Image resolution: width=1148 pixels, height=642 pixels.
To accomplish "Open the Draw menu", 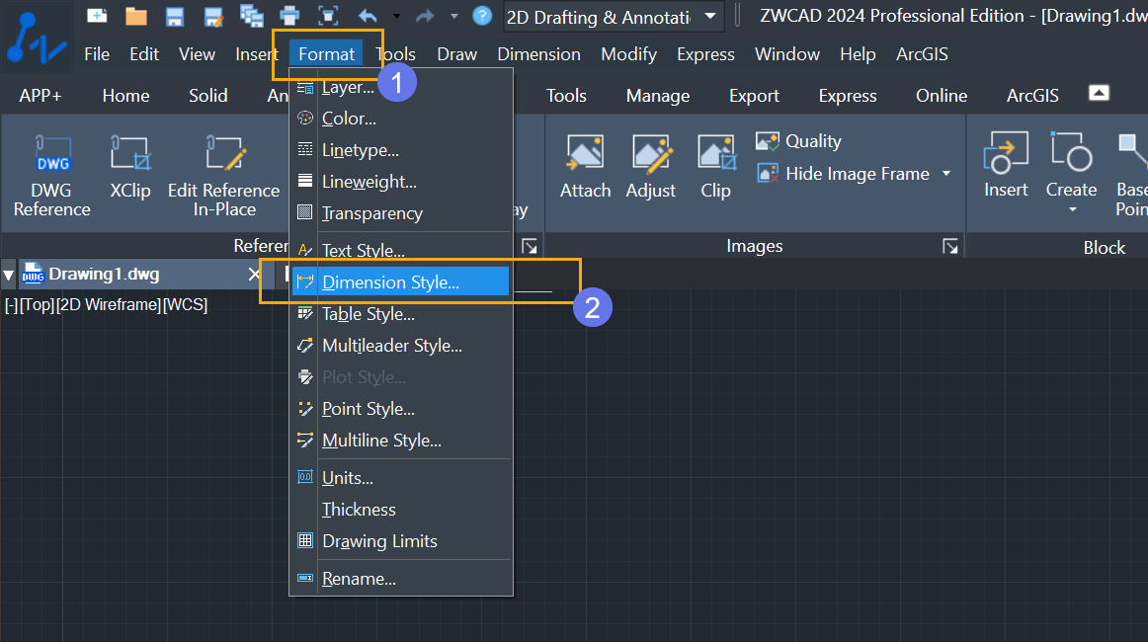I will (x=456, y=54).
